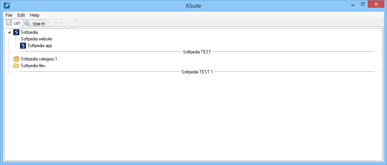Switch to the List tab
The image size is (387, 165).
pos(13,23)
